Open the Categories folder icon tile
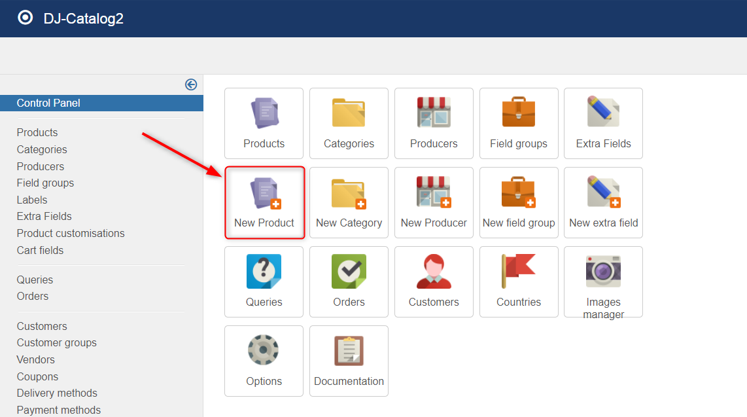Screen dimensions: 747x417 pyautogui.click(x=349, y=123)
